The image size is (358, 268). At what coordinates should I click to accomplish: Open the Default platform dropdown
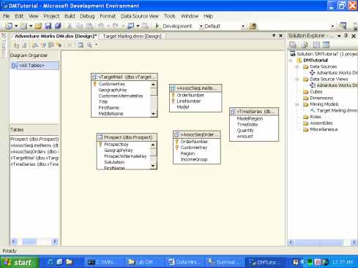pos(243,26)
